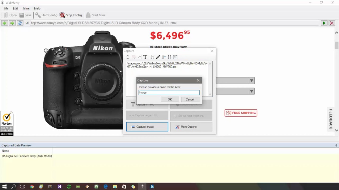Click the item name input field
This screenshot has height=190, width=339.
169,92
